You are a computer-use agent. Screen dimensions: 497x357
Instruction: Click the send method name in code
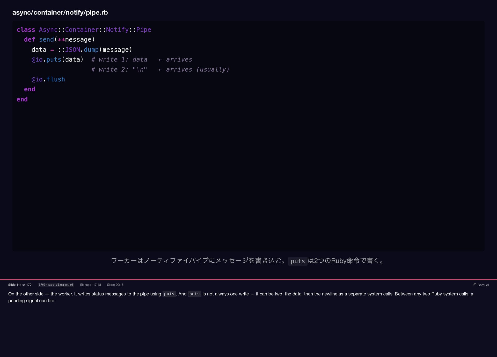click(x=46, y=40)
